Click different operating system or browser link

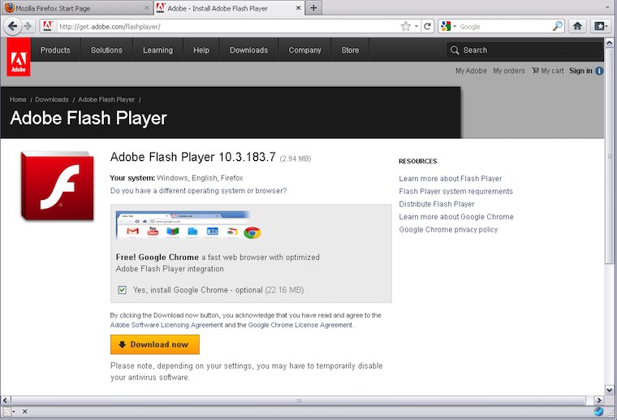pos(198,191)
